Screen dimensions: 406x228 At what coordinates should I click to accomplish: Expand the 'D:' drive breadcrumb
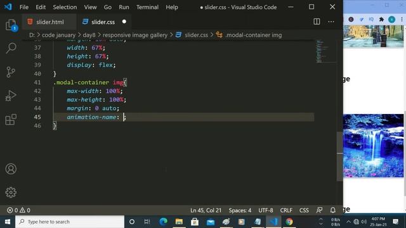point(32,35)
